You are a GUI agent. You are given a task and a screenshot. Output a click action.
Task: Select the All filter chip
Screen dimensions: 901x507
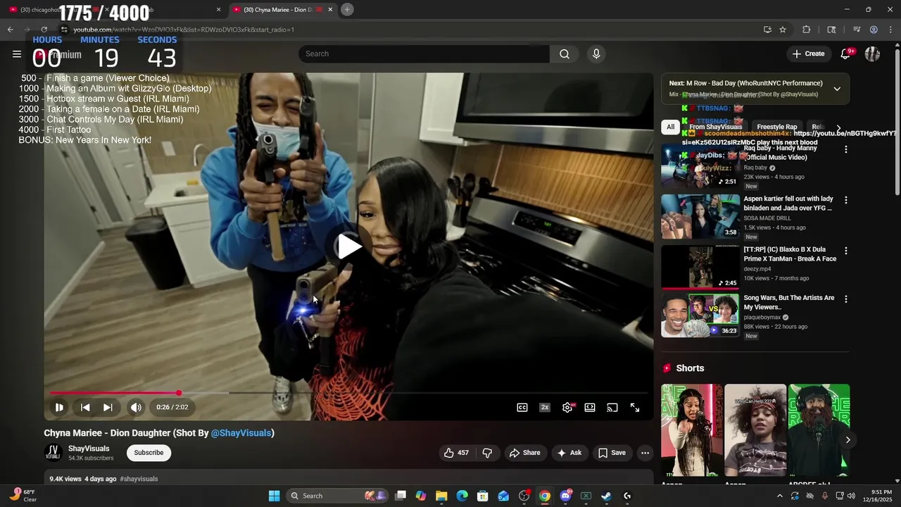pyautogui.click(x=671, y=127)
